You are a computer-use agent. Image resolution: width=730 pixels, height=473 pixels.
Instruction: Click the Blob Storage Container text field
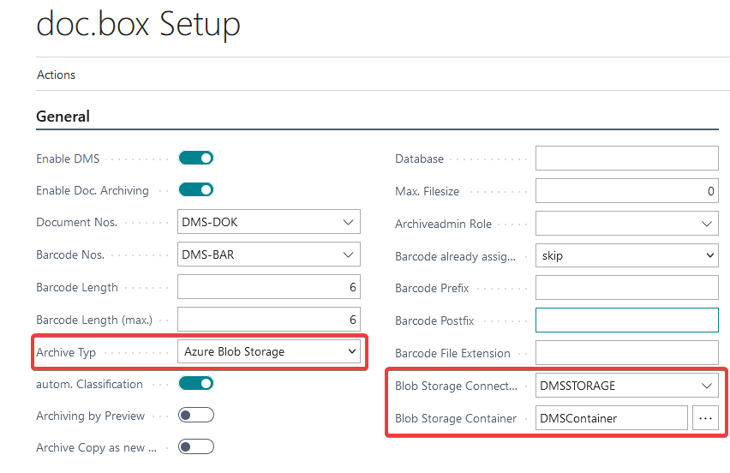611,418
